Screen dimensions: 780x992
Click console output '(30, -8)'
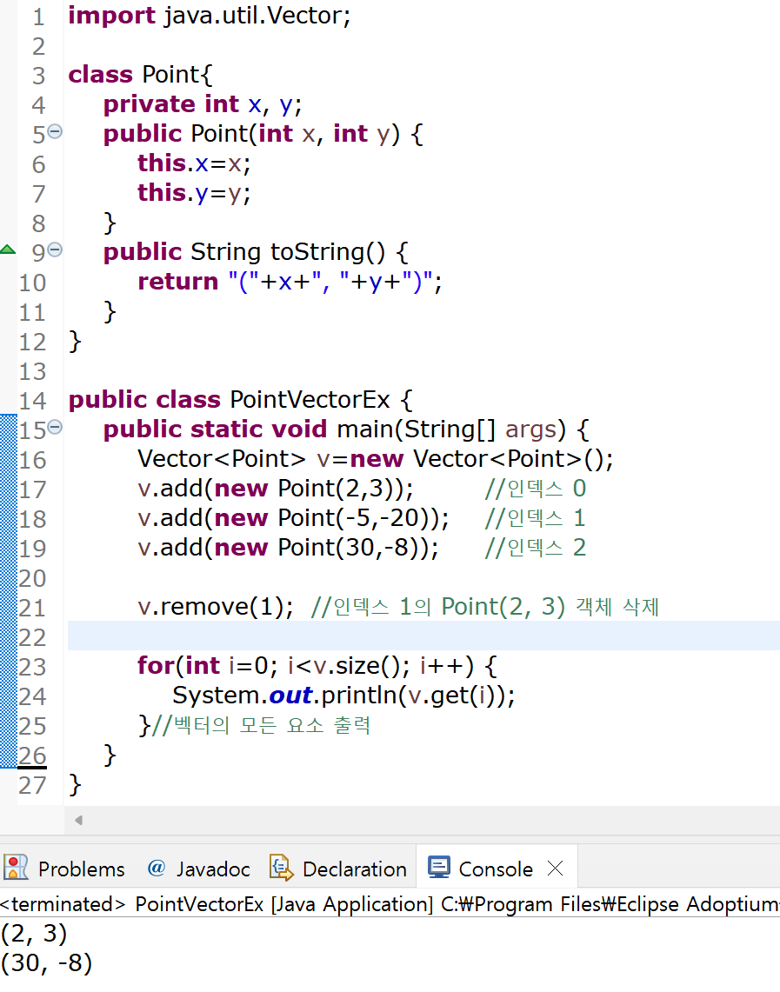(x=47, y=963)
